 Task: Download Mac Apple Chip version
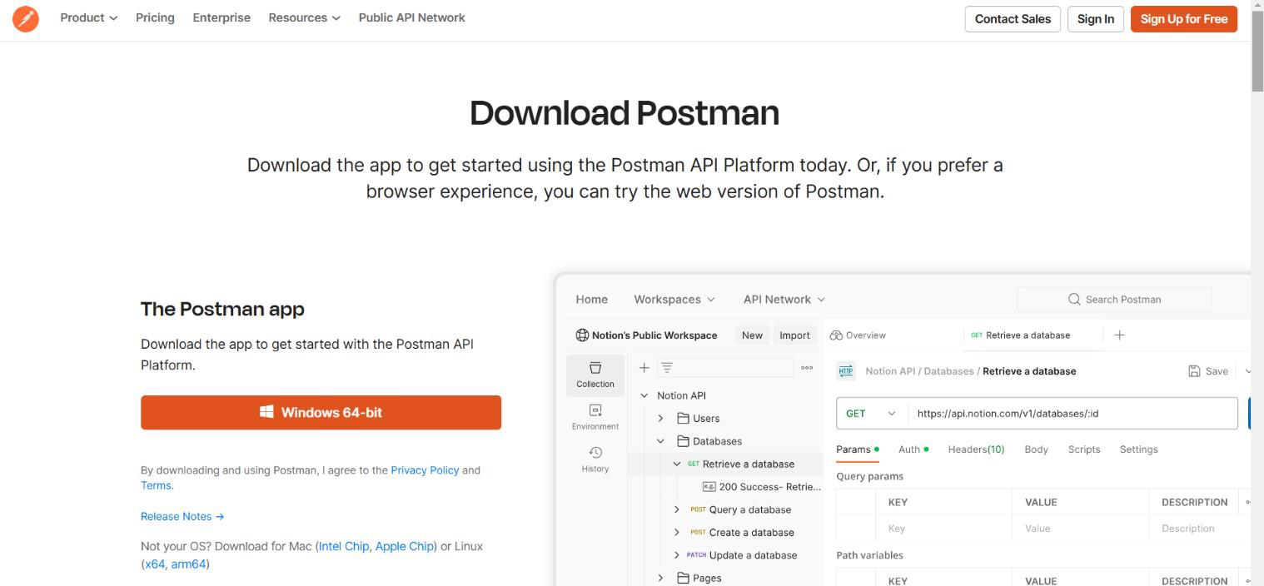(404, 546)
